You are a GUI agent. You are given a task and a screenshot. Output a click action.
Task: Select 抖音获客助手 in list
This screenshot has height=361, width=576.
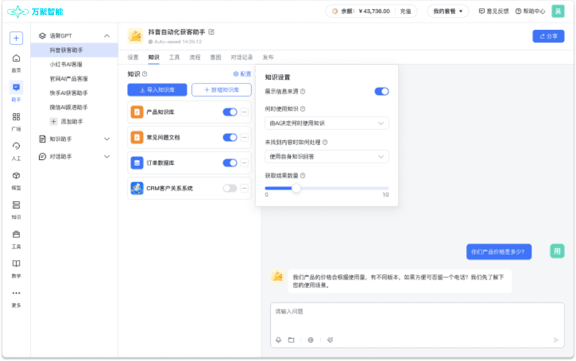(x=74, y=50)
